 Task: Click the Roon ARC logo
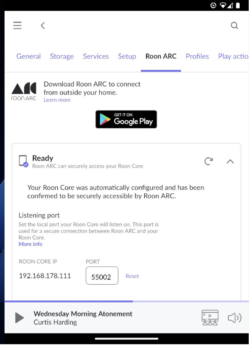pos(23,90)
